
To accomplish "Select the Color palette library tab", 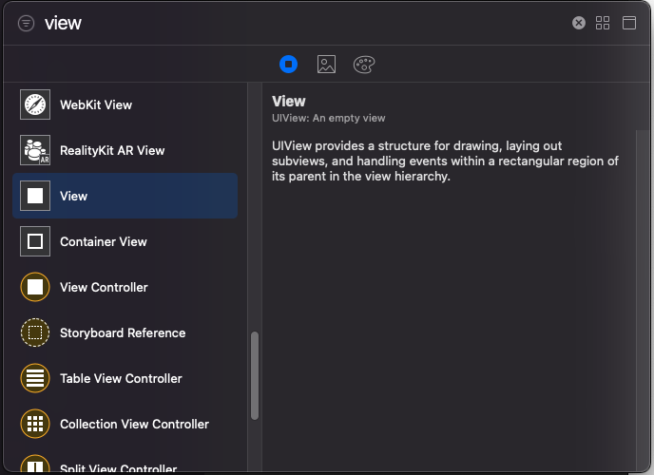I will coord(364,65).
